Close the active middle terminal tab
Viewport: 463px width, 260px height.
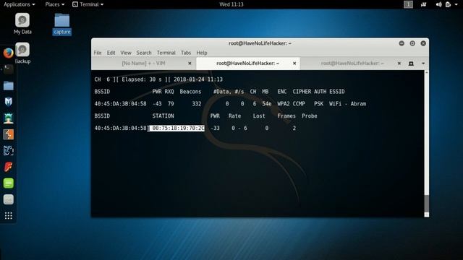[294, 64]
